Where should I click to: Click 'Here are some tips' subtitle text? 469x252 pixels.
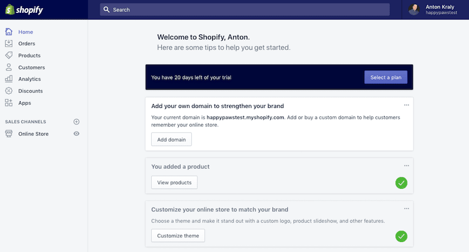point(224,47)
